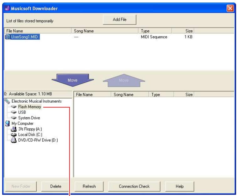Click the disabled New Folder button
Viewport: 237px width, 196px height.
(x=21, y=186)
